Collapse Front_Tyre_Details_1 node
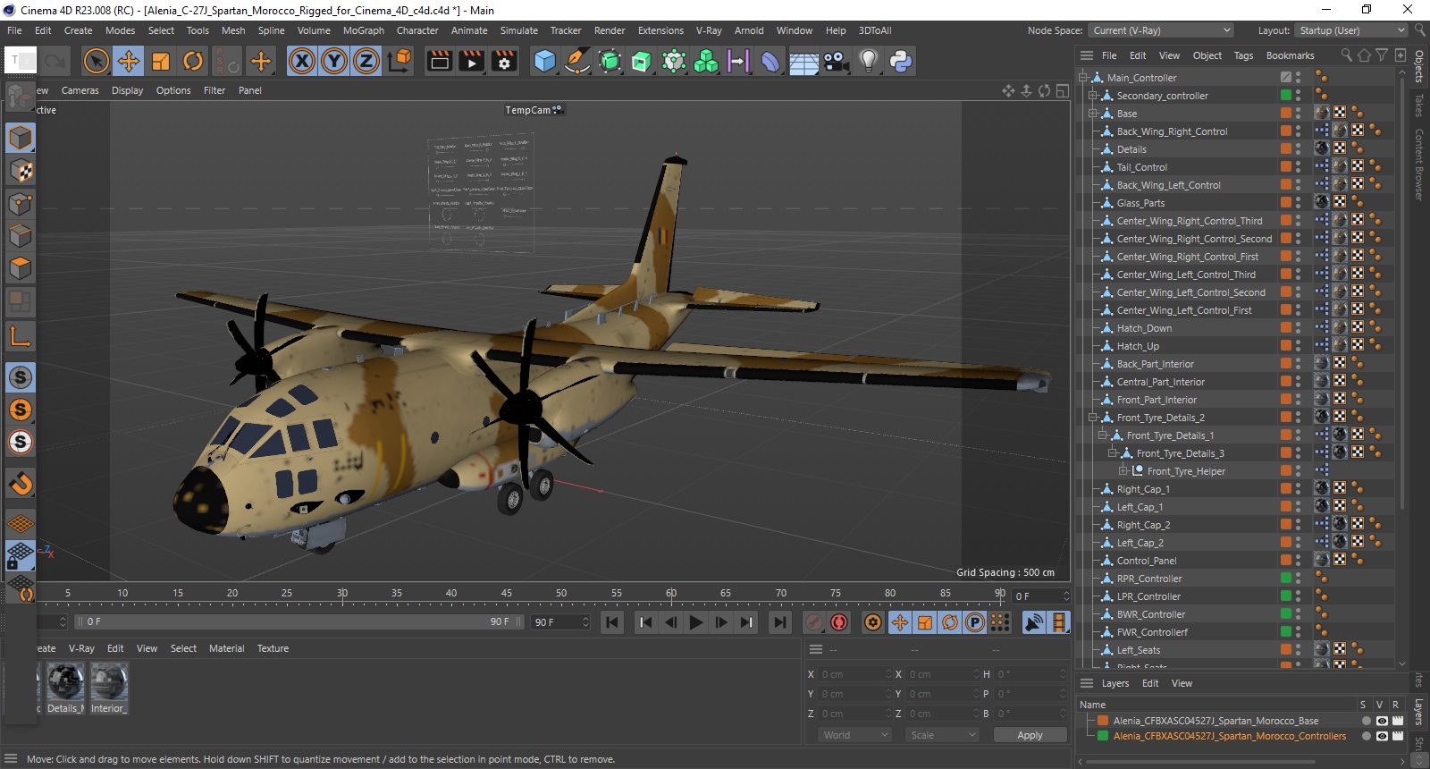 click(x=1103, y=435)
